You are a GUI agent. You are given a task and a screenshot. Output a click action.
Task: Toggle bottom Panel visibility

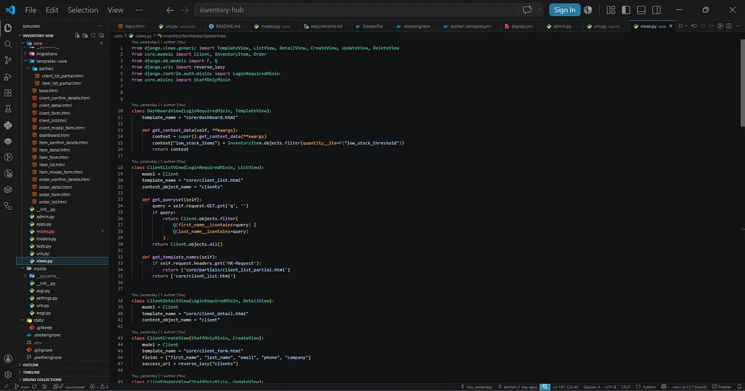pyautogui.click(x=642, y=10)
